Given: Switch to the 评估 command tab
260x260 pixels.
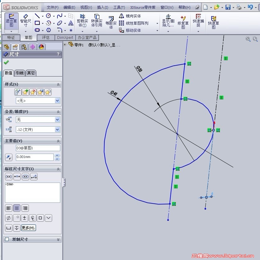Looking at the screenshot, I should coord(46,38).
